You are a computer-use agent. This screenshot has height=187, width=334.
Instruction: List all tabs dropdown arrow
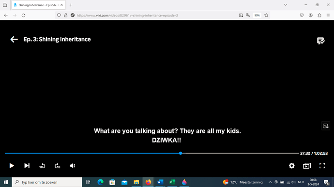point(286,5)
